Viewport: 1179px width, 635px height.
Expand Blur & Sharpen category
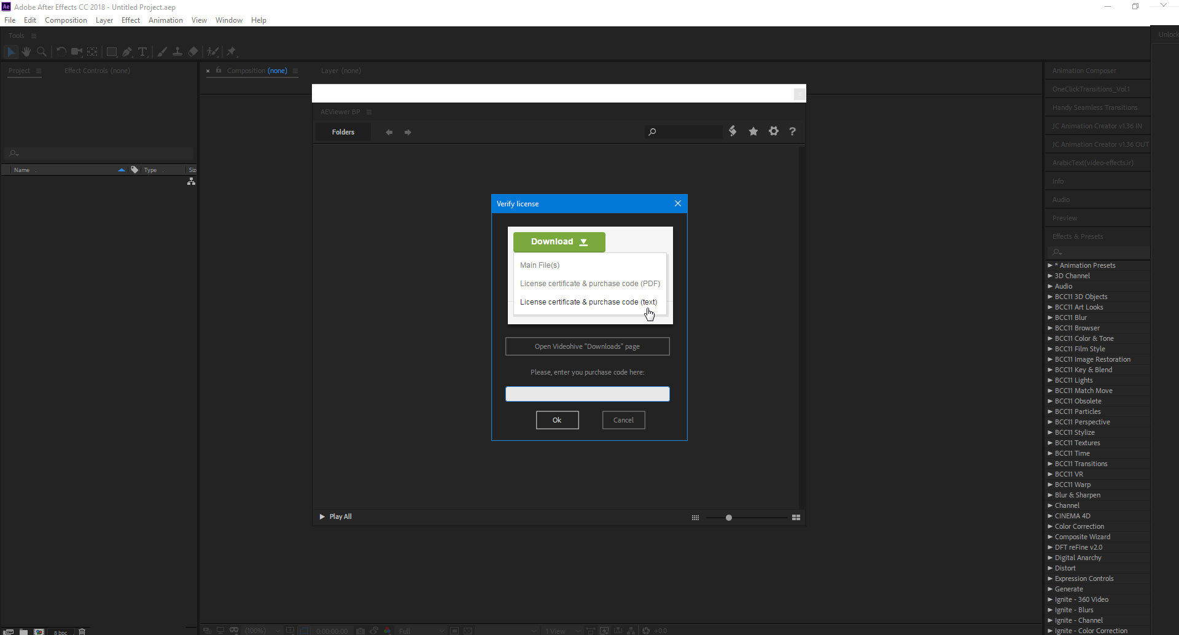coord(1050,495)
